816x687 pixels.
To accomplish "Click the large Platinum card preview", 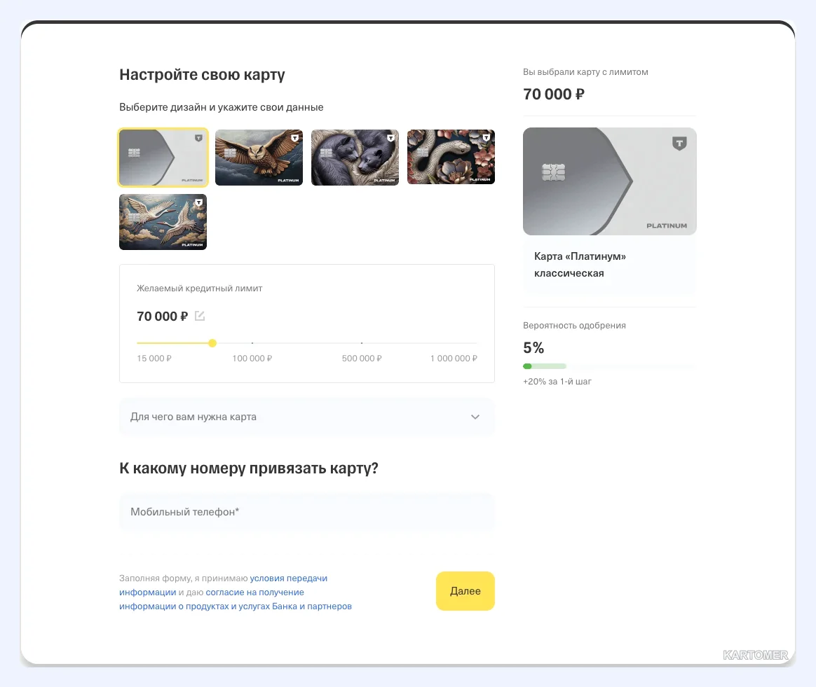I will tap(609, 181).
